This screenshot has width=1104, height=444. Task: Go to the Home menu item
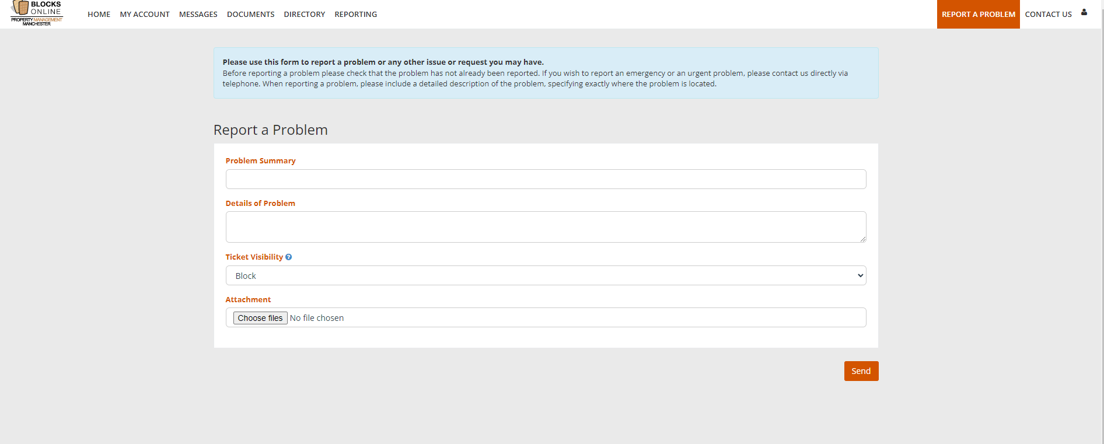tap(99, 14)
